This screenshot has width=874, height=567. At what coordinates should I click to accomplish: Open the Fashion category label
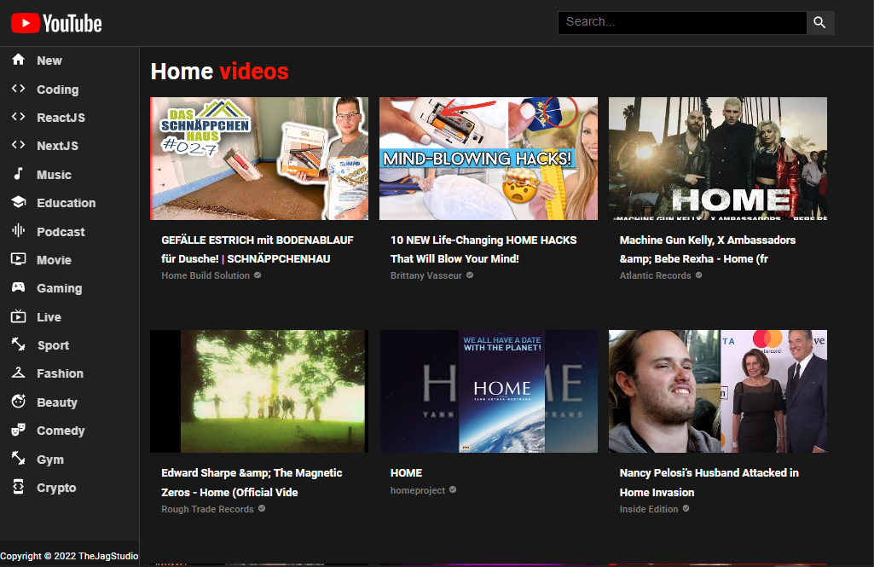pyautogui.click(x=61, y=373)
